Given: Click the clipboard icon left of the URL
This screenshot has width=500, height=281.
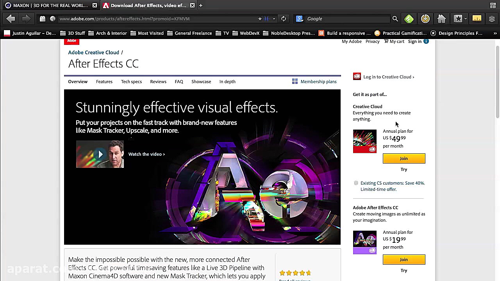Looking at the screenshot, I should click(x=43, y=19).
